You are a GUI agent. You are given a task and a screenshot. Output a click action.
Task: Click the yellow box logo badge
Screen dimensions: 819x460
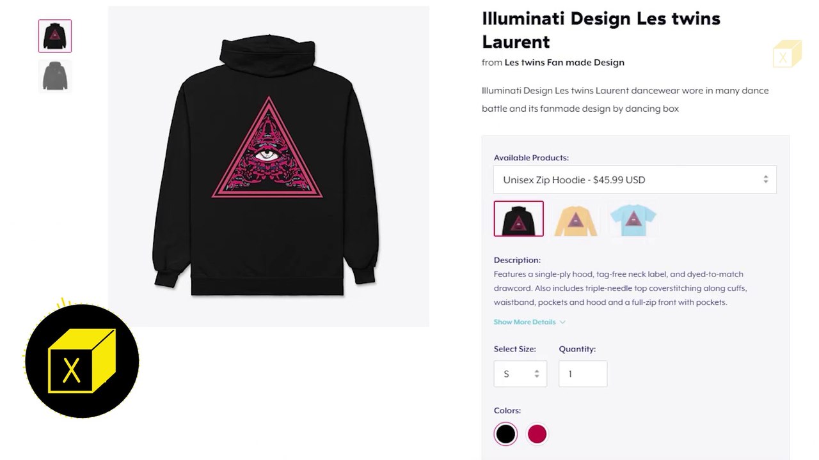coord(81,361)
